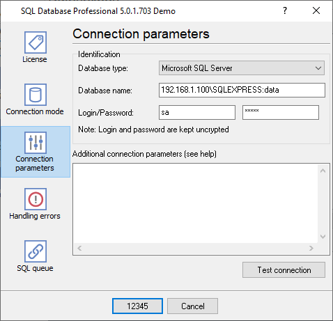Click the masked Password field
Image resolution: width=333 pixels, height=321 pixels.
coord(281,113)
